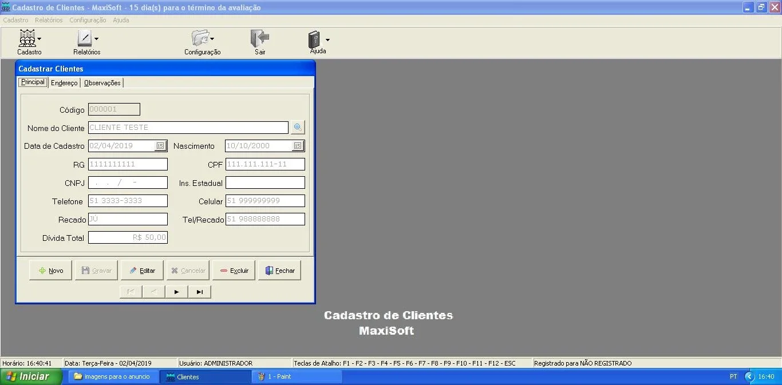Open Data de Cadastro calendar picker
The width and height of the screenshot is (782, 385).
click(x=160, y=146)
